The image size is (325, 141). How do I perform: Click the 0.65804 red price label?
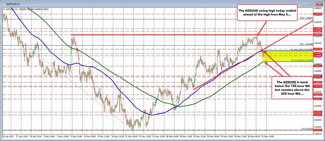[318, 31]
